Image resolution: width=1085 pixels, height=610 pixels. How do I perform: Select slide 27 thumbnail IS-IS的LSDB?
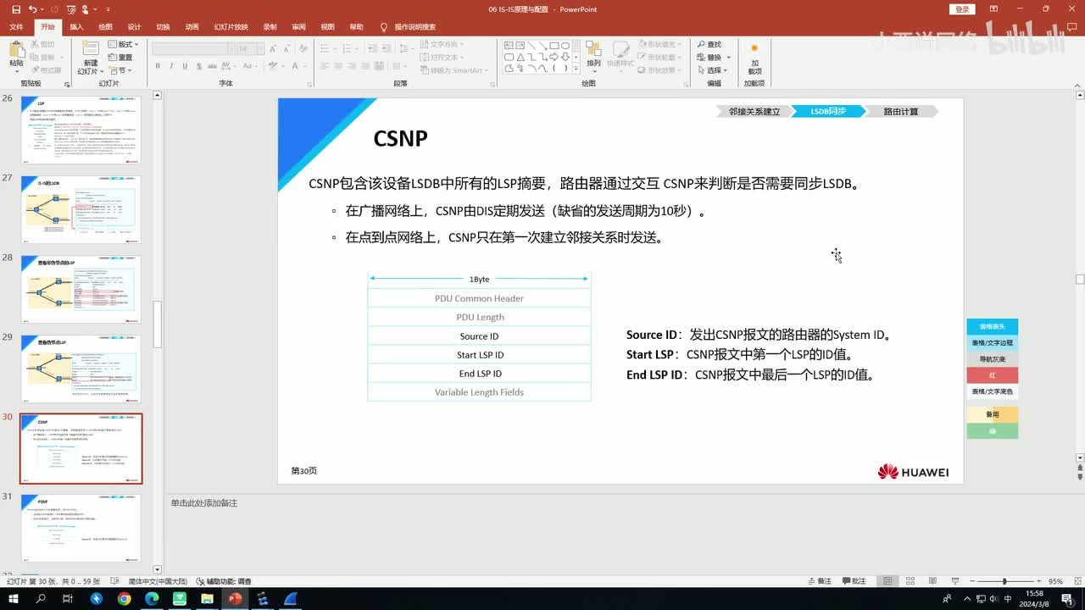81,210
